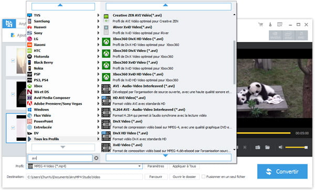This screenshot has height=190, width=315.
Task: Click the Destination path field
Action: click(84, 177)
